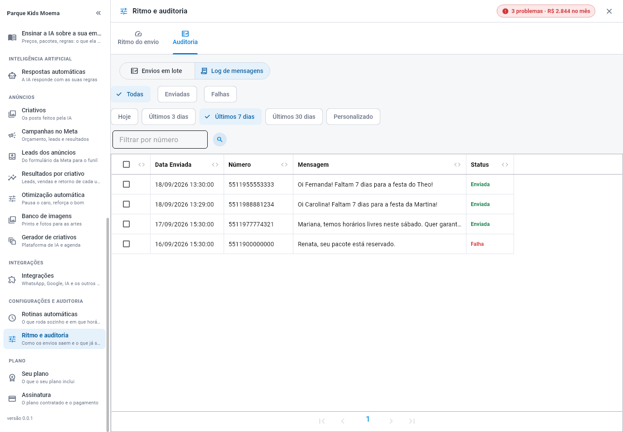Toggle the select-all checkbox in table header
Viewport: 623px width, 432px height.
(126, 164)
